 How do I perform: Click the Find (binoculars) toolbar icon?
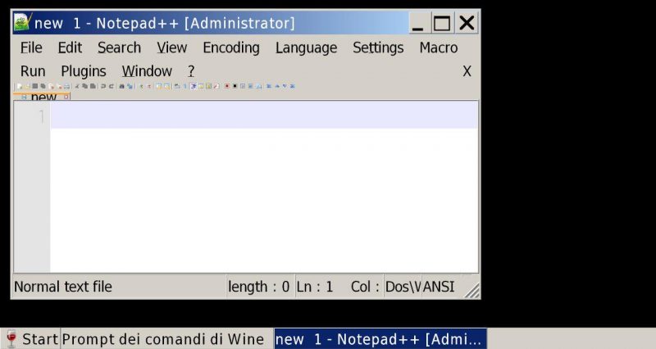121,86
